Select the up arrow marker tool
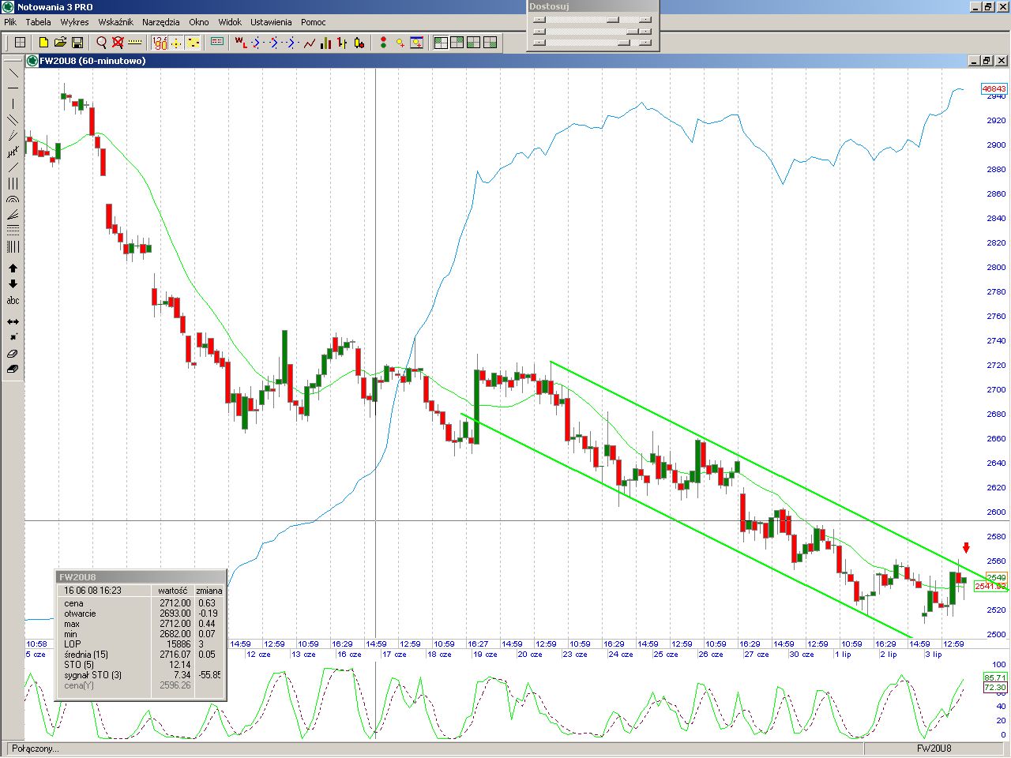Screen dimensions: 1011x758 (13, 269)
